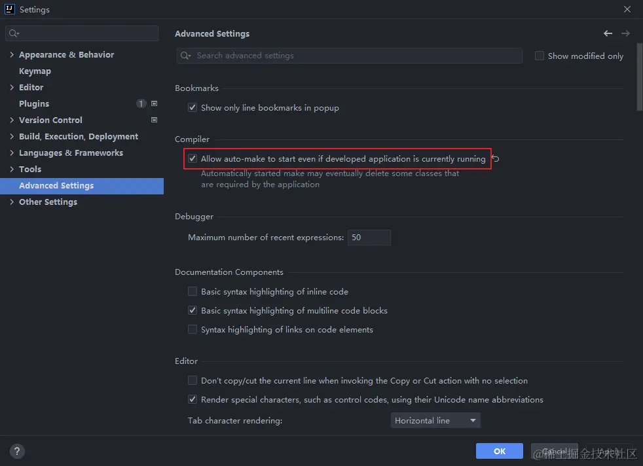Uncheck Show only line bookmarks in popup
Screen dimensions: 643x466
click(193, 107)
